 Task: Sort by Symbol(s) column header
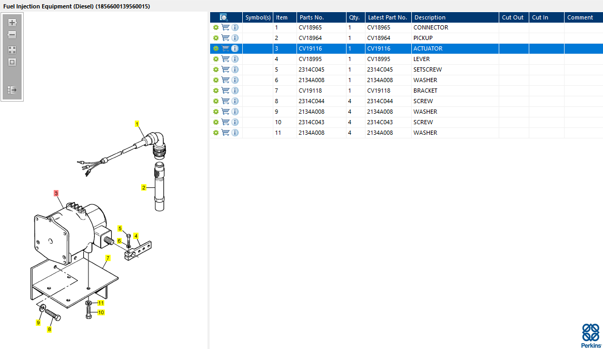coord(258,17)
